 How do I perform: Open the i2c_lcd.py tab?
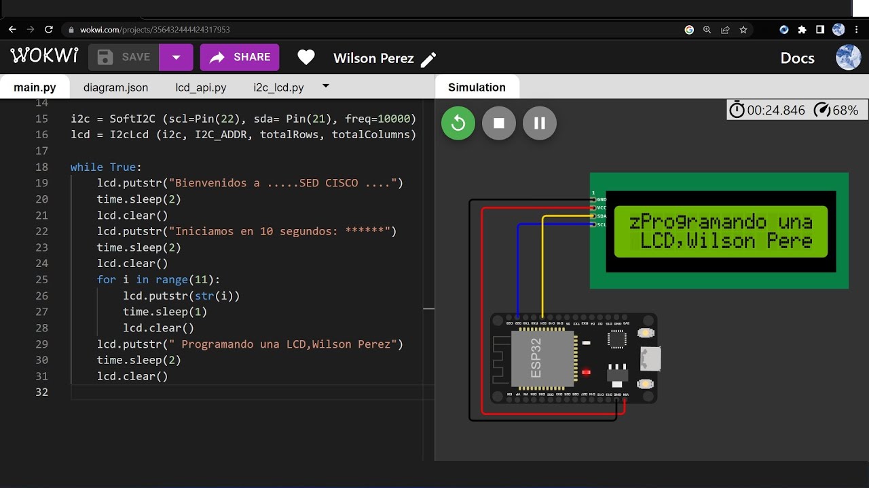pos(278,87)
